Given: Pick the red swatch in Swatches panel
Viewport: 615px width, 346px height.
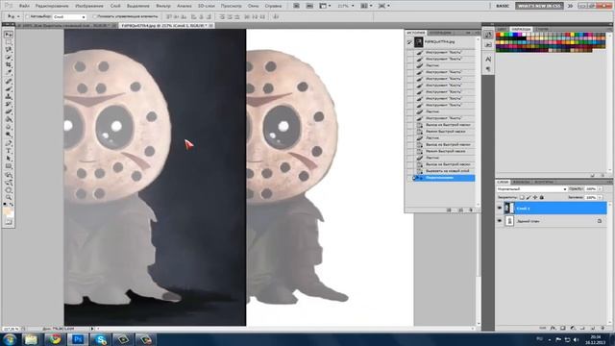Looking at the screenshot, I should (x=498, y=35).
